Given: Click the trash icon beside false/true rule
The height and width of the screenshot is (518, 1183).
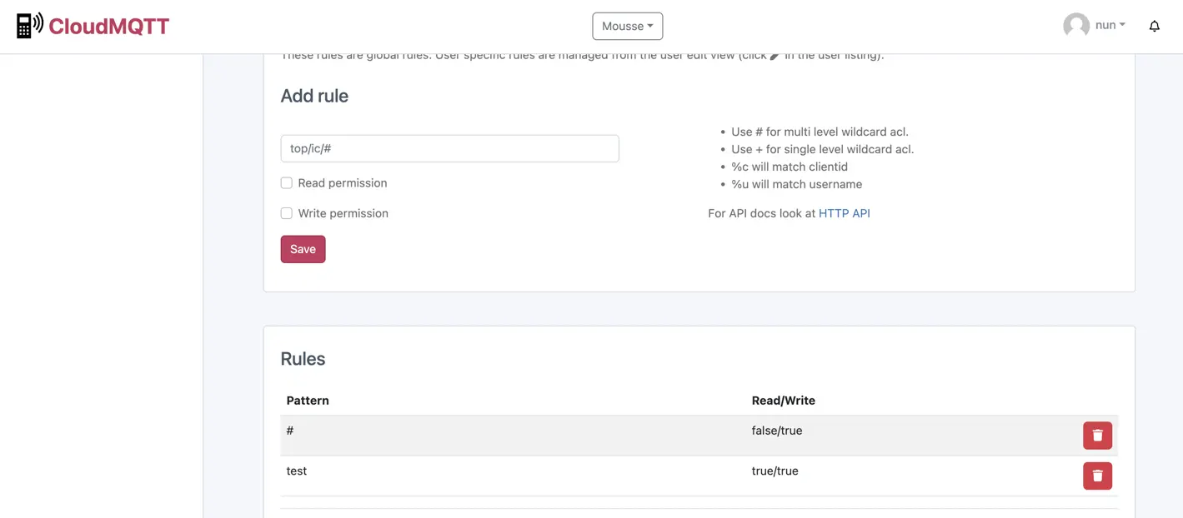Looking at the screenshot, I should (1096, 434).
